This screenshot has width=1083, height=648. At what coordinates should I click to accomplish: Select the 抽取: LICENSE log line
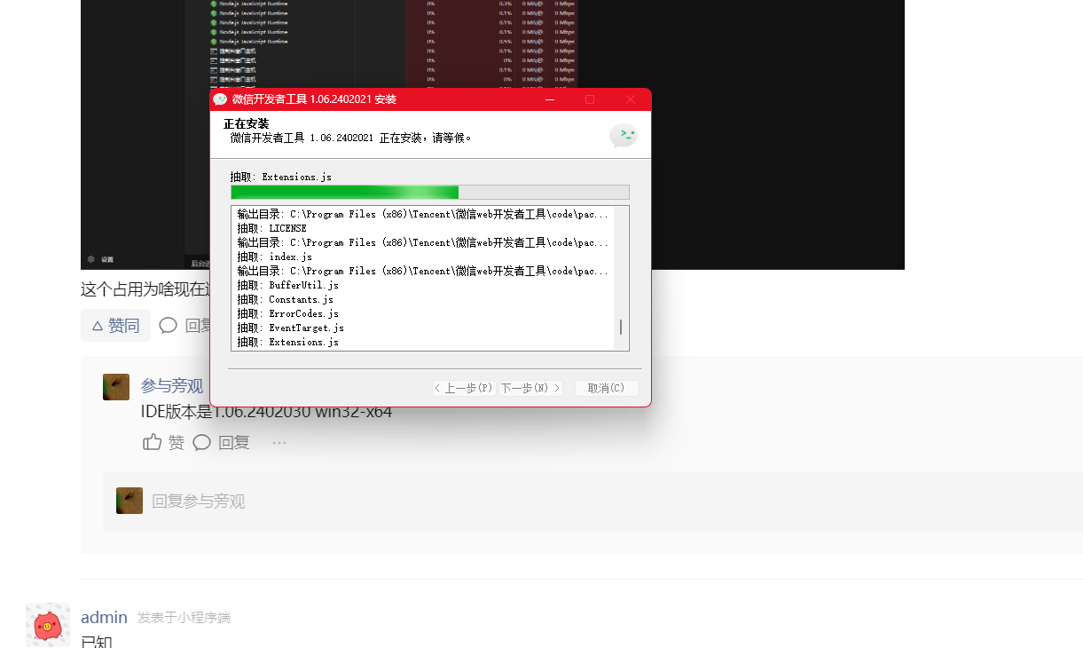click(x=271, y=228)
